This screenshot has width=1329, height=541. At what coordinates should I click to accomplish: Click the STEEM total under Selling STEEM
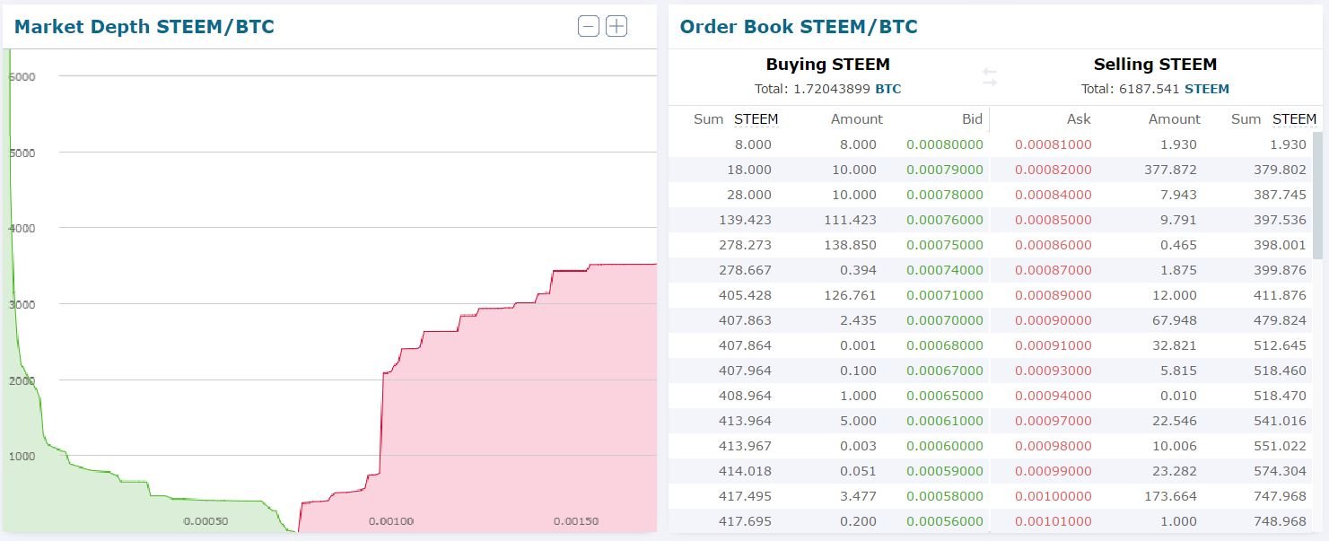tap(1207, 89)
